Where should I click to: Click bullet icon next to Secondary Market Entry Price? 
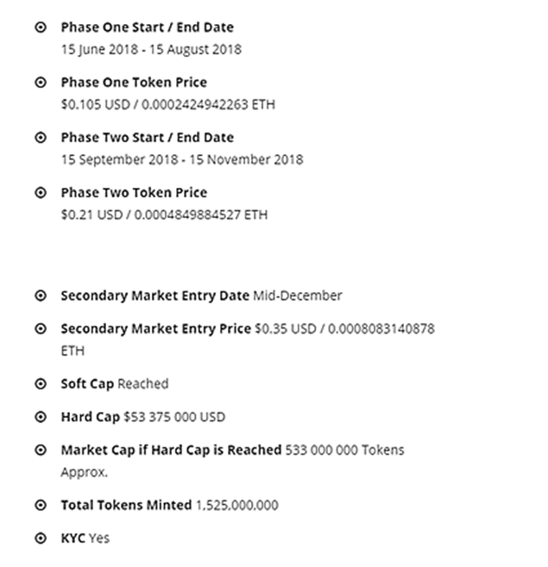[40, 329]
